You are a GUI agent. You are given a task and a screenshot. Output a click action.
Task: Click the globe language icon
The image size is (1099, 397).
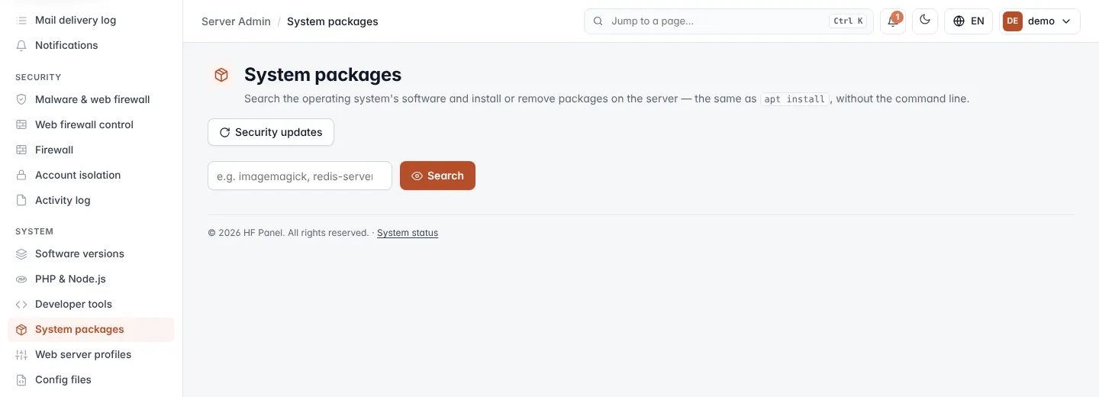click(959, 21)
